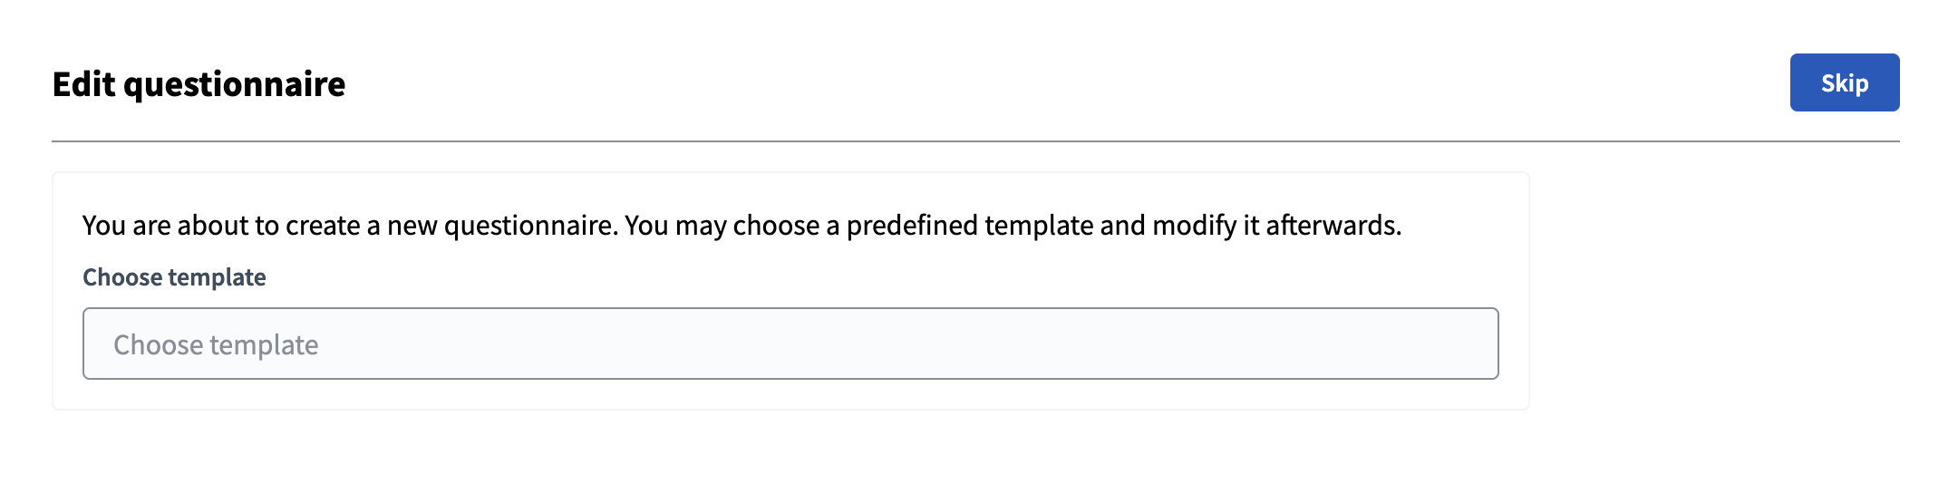Select the bold Choose template label

tap(174, 277)
